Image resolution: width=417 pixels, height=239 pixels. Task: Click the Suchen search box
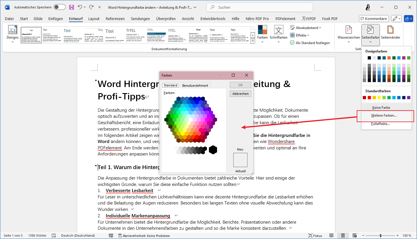(x=260, y=7)
